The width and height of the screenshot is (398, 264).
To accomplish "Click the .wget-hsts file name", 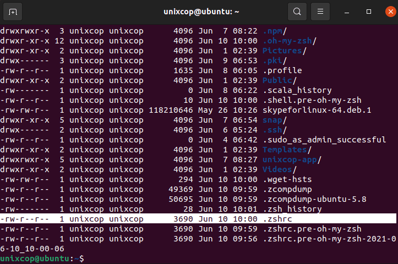I will tap(287, 179).
